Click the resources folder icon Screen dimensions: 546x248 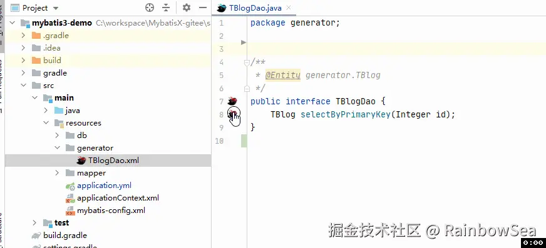coord(59,123)
